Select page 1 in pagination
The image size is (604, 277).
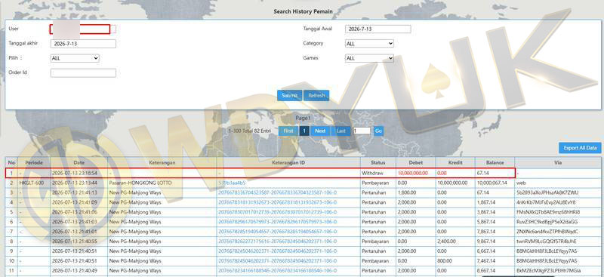coord(304,131)
